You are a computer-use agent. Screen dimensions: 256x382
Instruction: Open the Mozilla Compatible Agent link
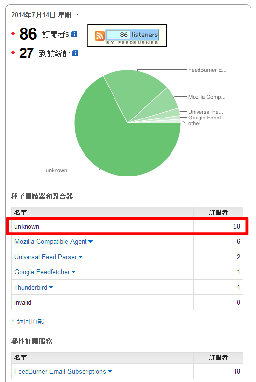[x=51, y=242]
